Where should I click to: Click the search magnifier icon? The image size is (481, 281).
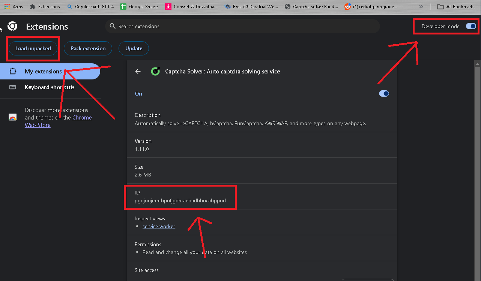(113, 26)
